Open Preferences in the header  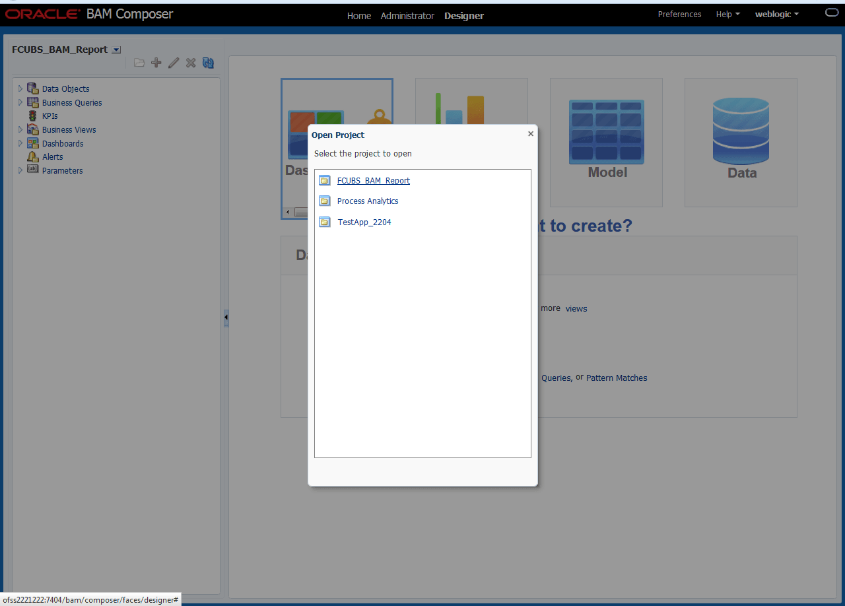coord(679,15)
